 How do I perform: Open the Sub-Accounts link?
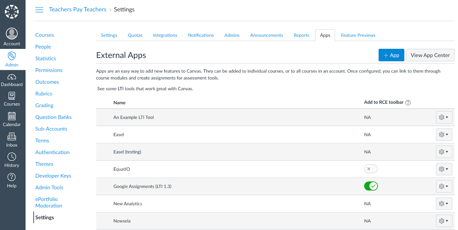(x=51, y=129)
